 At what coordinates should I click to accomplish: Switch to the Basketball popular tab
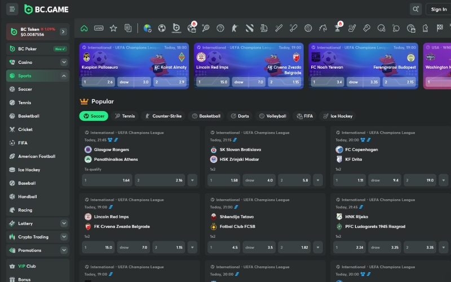(206, 116)
